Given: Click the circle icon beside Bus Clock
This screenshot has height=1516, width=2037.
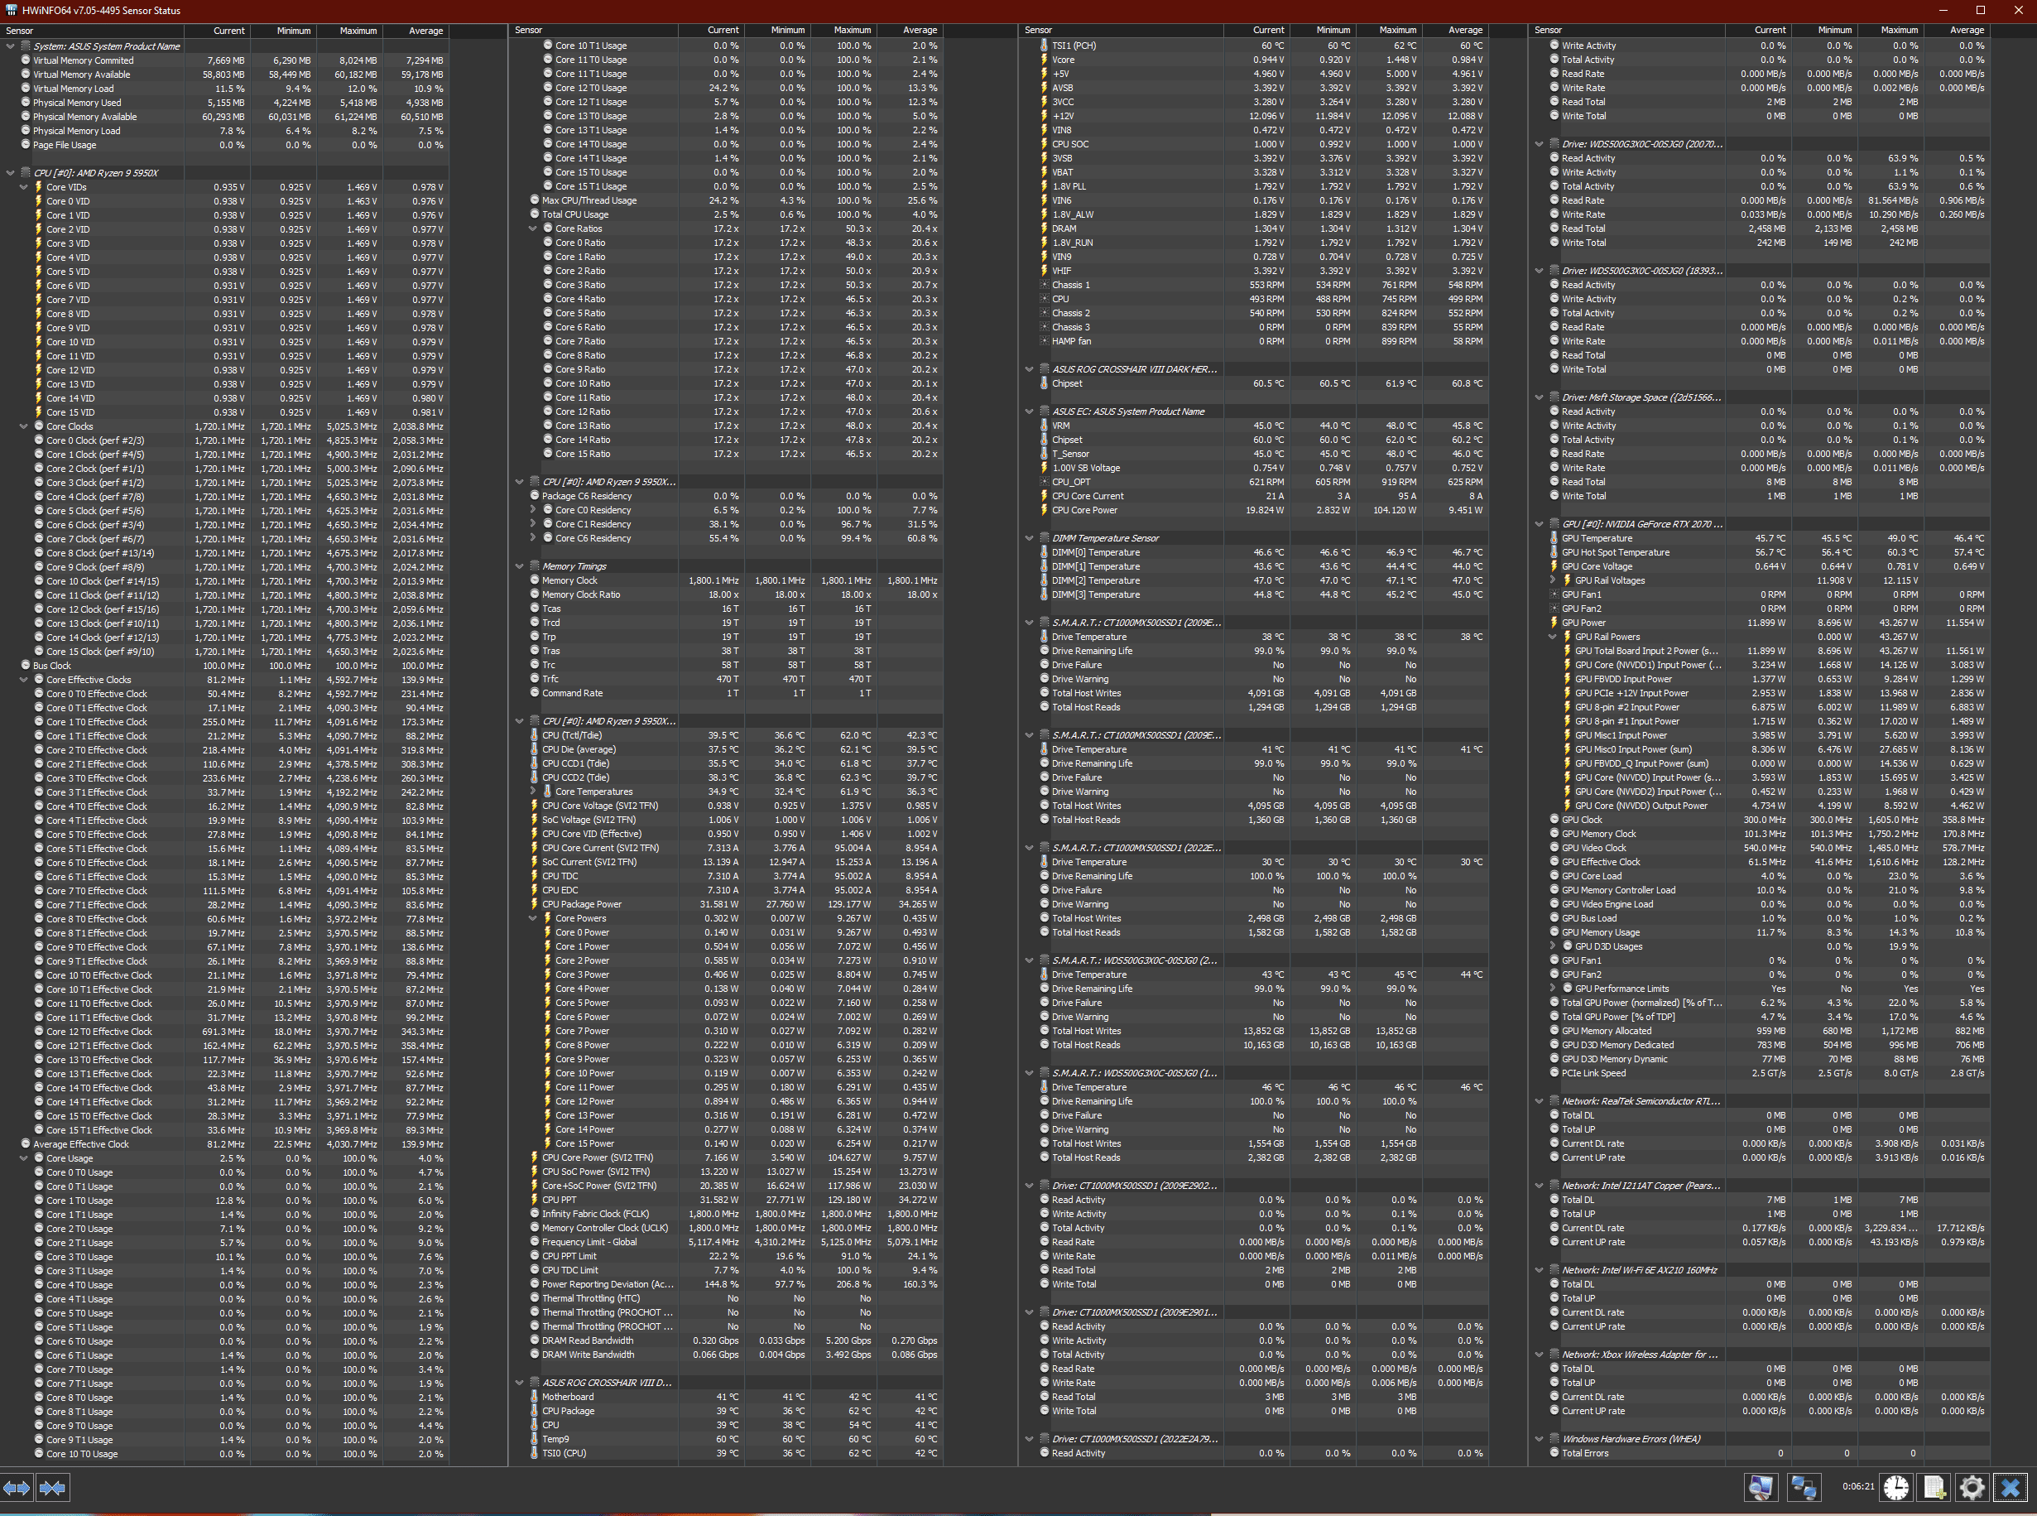Looking at the screenshot, I should pos(25,666).
